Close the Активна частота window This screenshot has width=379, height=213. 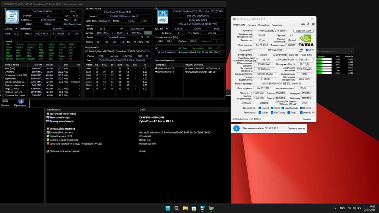(351, 51)
